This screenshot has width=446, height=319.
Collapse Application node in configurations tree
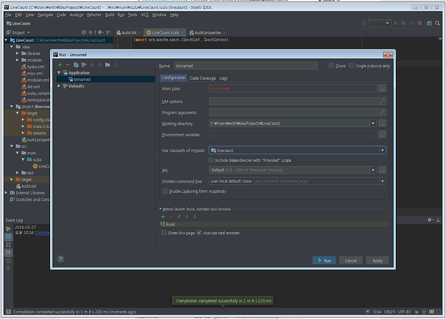point(59,73)
